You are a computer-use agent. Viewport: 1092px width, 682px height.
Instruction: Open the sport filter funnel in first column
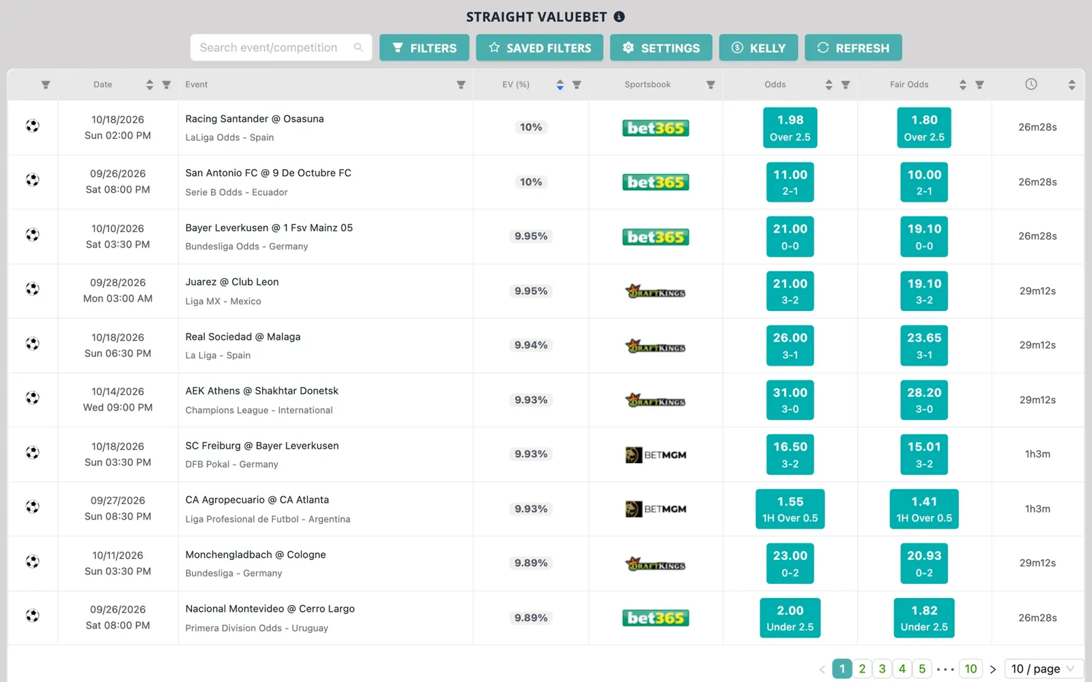[46, 85]
